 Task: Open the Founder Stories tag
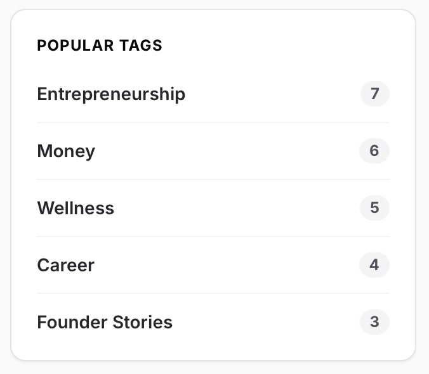[105, 322]
